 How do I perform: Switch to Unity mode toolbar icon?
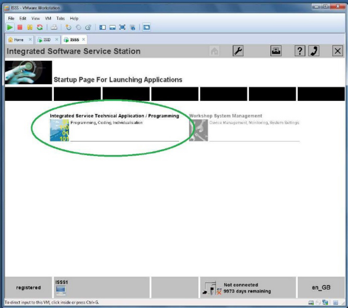point(133,28)
